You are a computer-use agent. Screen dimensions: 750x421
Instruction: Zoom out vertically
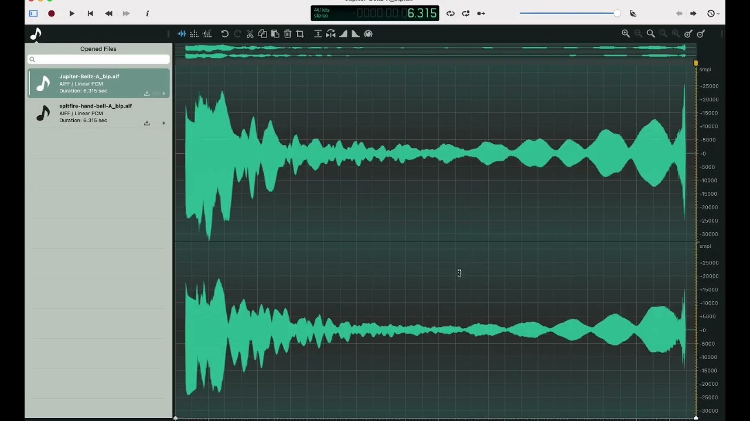[701, 34]
